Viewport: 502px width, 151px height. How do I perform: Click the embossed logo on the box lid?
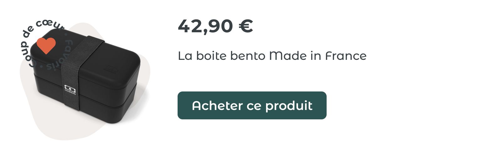(110, 69)
